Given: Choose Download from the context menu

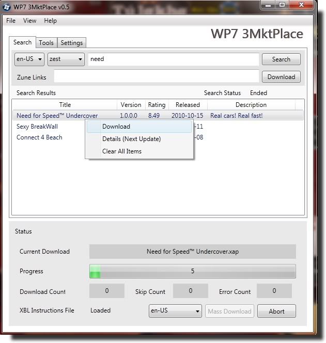Looking at the screenshot, I should [x=139, y=127].
